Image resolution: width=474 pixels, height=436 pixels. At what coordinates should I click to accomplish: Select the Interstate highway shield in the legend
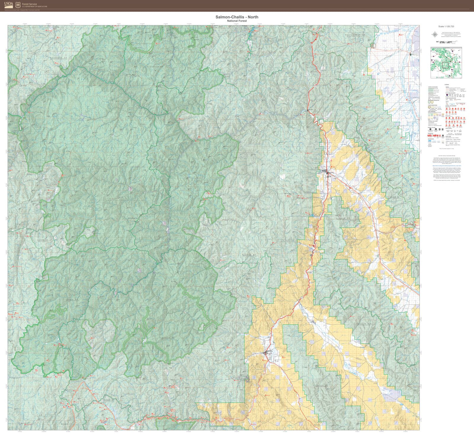tap(446, 95)
